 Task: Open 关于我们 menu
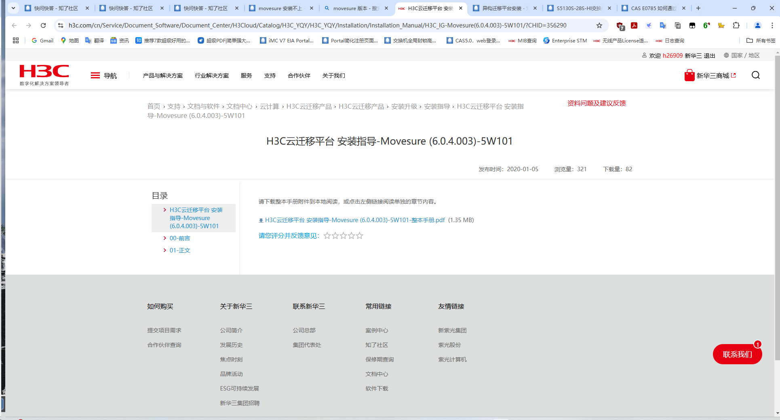point(334,76)
